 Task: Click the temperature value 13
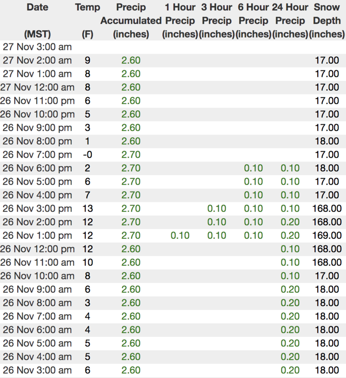click(87, 209)
